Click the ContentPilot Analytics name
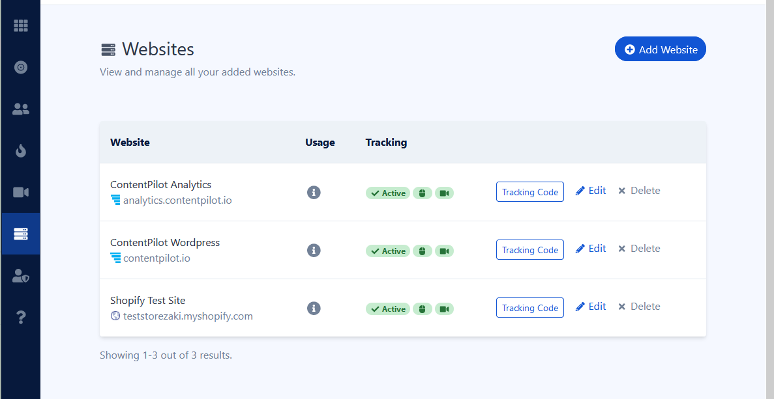Viewport: 774px width, 399px height. tap(161, 185)
